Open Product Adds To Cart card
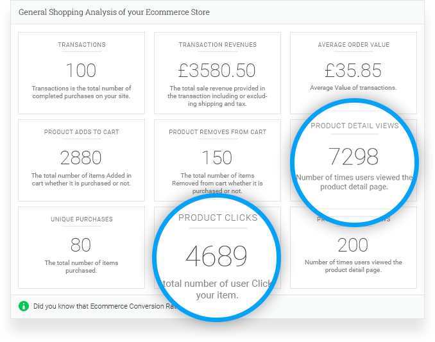This screenshot has width=435, height=342. coord(81,160)
